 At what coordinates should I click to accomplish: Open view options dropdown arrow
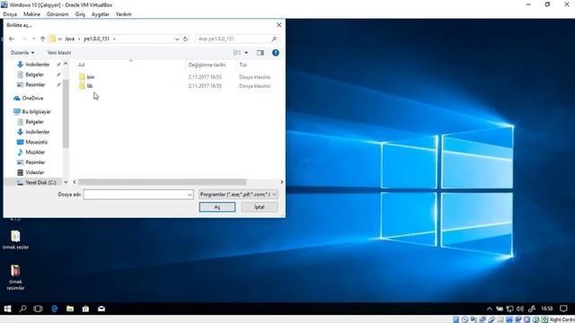pos(246,53)
